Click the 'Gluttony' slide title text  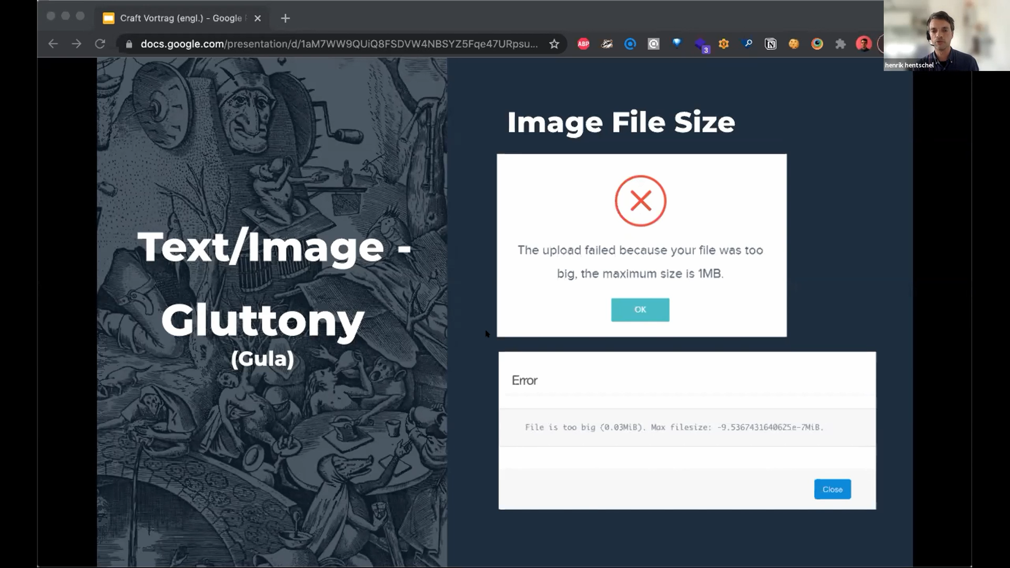click(x=262, y=321)
